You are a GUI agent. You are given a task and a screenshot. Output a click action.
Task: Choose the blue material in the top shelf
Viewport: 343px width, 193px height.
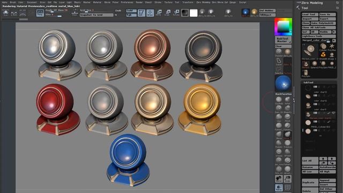click(x=245, y=12)
